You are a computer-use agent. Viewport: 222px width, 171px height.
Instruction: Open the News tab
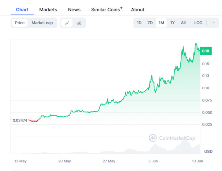tap(74, 10)
